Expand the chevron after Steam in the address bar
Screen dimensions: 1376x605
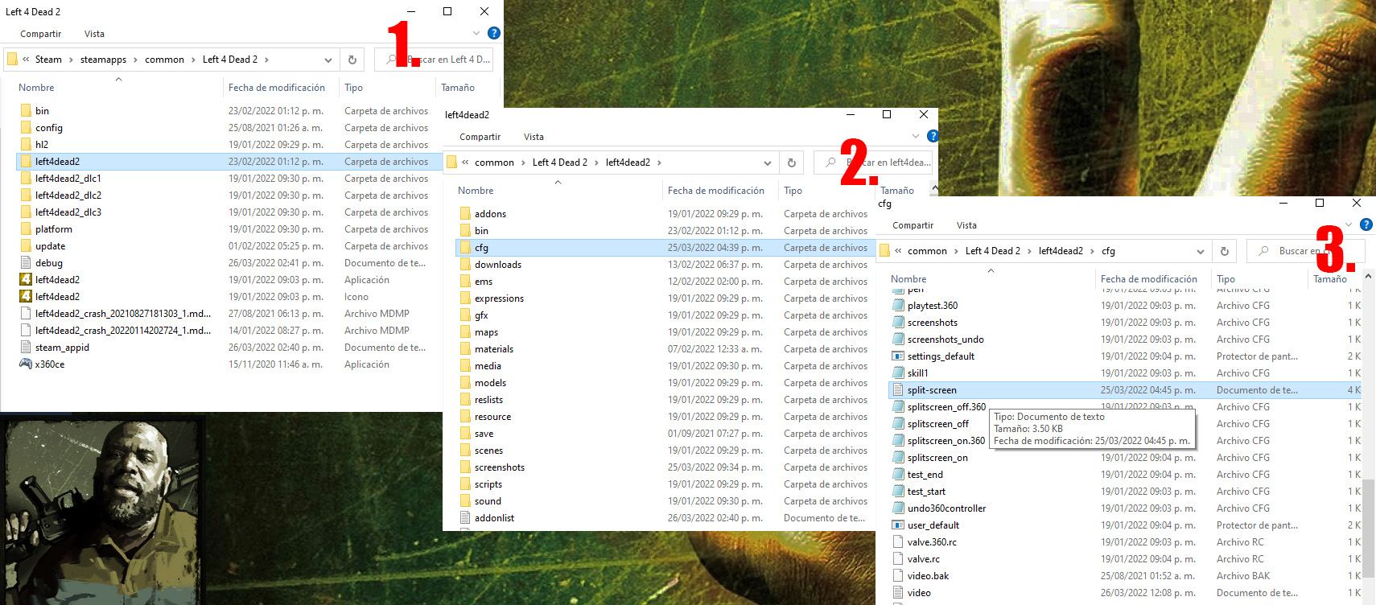click(71, 60)
